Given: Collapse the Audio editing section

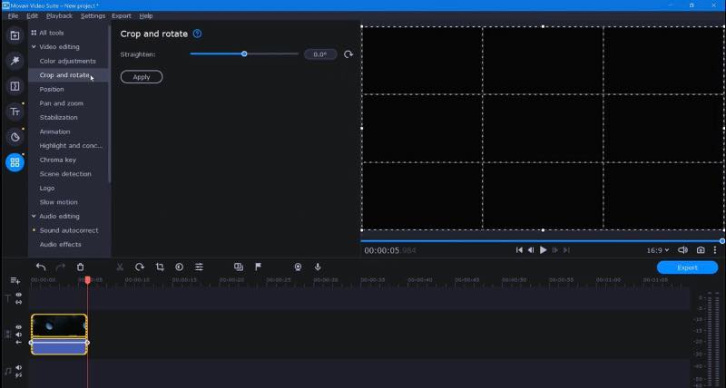Looking at the screenshot, I should (x=34, y=217).
